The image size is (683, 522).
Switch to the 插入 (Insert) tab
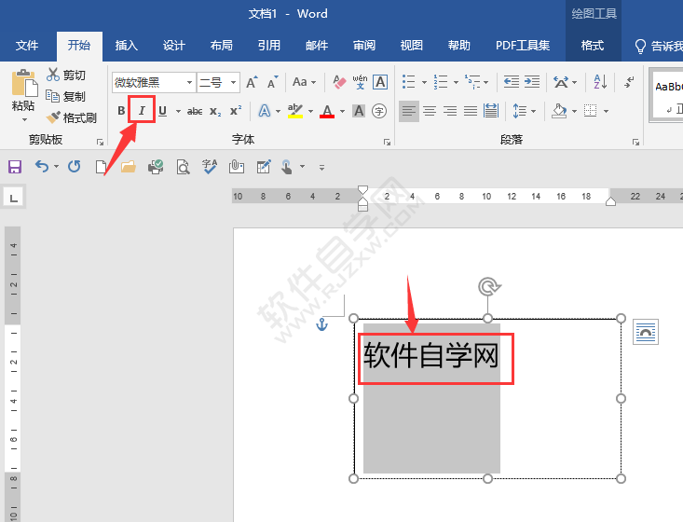point(127,46)
